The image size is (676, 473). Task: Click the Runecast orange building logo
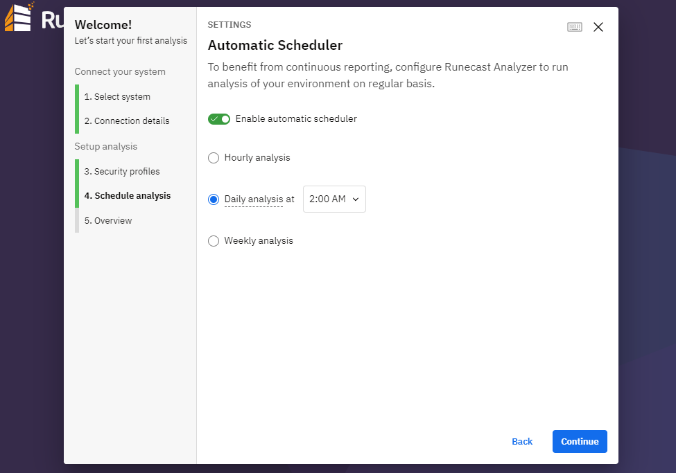[19, 17]
